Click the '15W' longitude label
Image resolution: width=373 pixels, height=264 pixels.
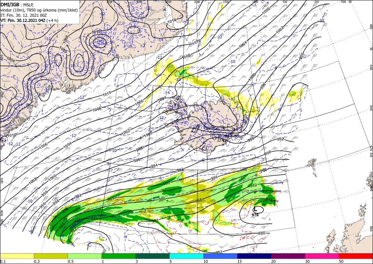click(226, 2)
